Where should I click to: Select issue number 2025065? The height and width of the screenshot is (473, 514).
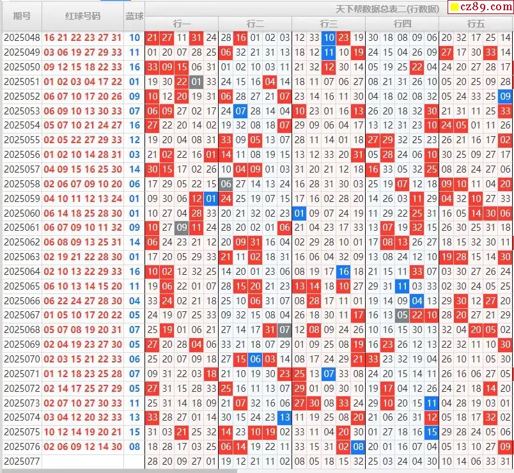[22, 286]
